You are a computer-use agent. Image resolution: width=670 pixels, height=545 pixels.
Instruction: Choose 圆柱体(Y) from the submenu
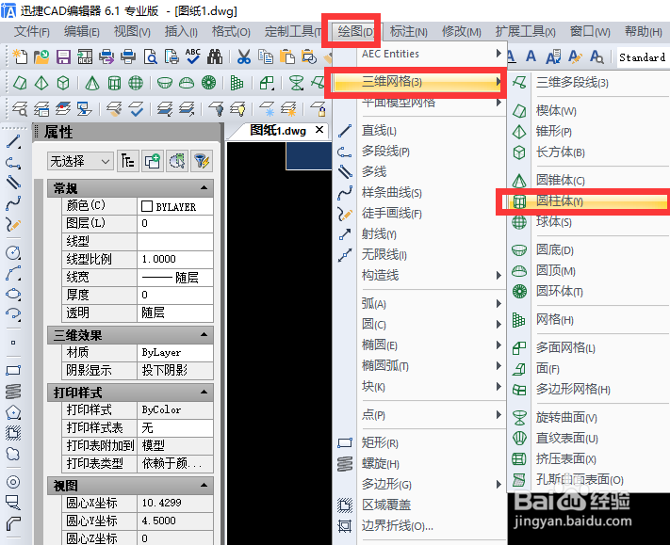[x=588, y=201]
